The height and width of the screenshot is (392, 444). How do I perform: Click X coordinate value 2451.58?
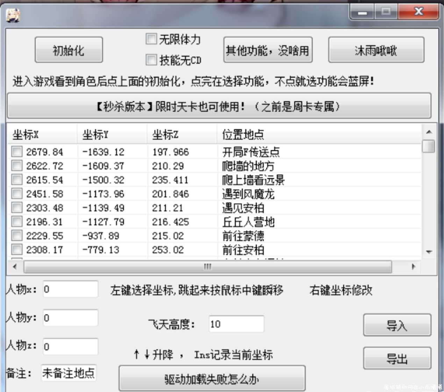[x=44, y=194]
